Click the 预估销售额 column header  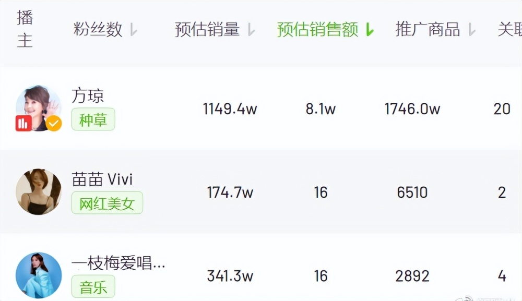pyautogui.click(x=317, y=29)
